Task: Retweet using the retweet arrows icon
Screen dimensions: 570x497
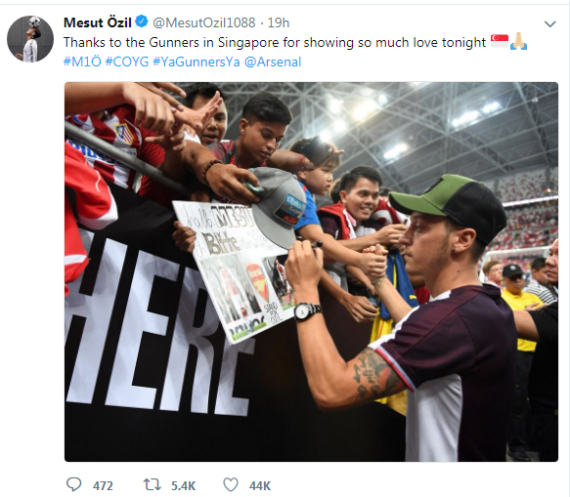Action: coord(152,484)
